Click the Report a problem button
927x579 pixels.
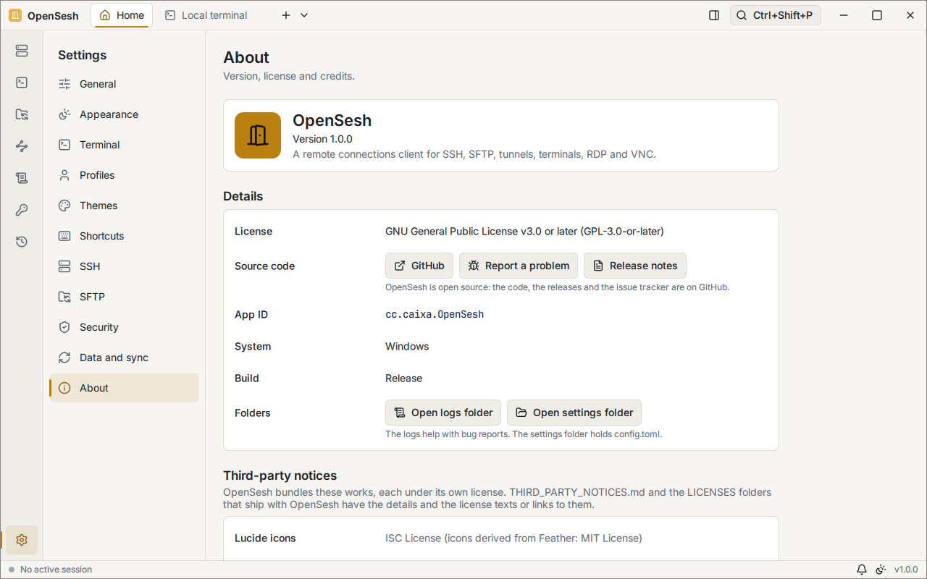coord(519,266)
